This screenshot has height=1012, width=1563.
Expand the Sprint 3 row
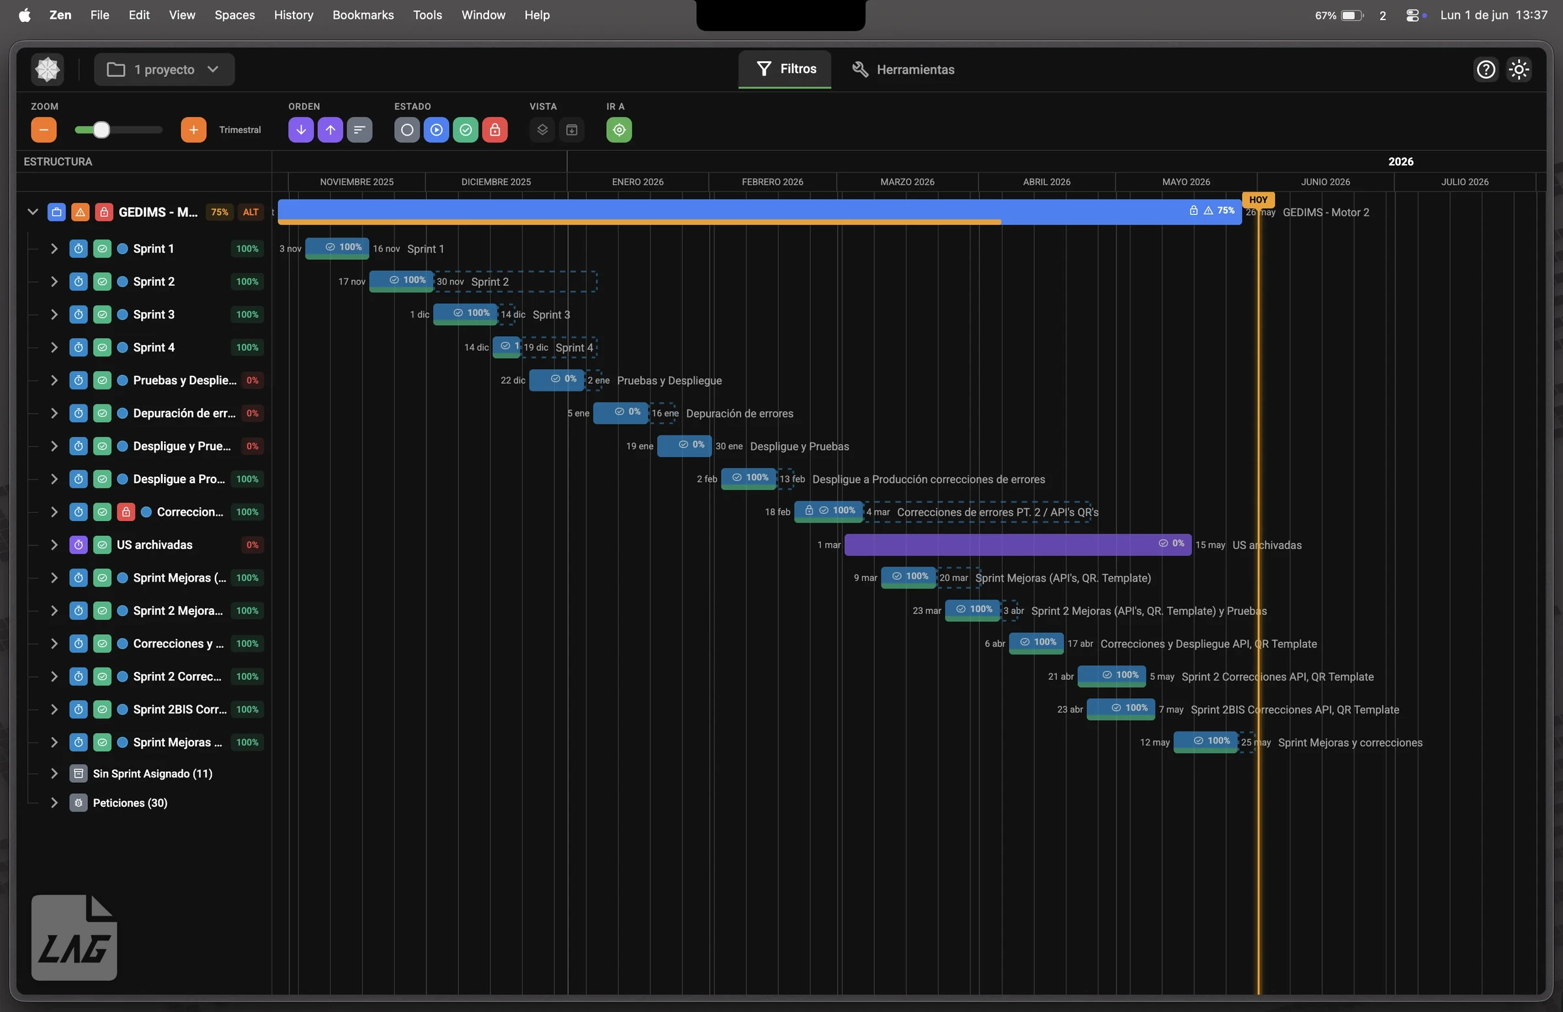pyautogui.click(x=54, y=315)
